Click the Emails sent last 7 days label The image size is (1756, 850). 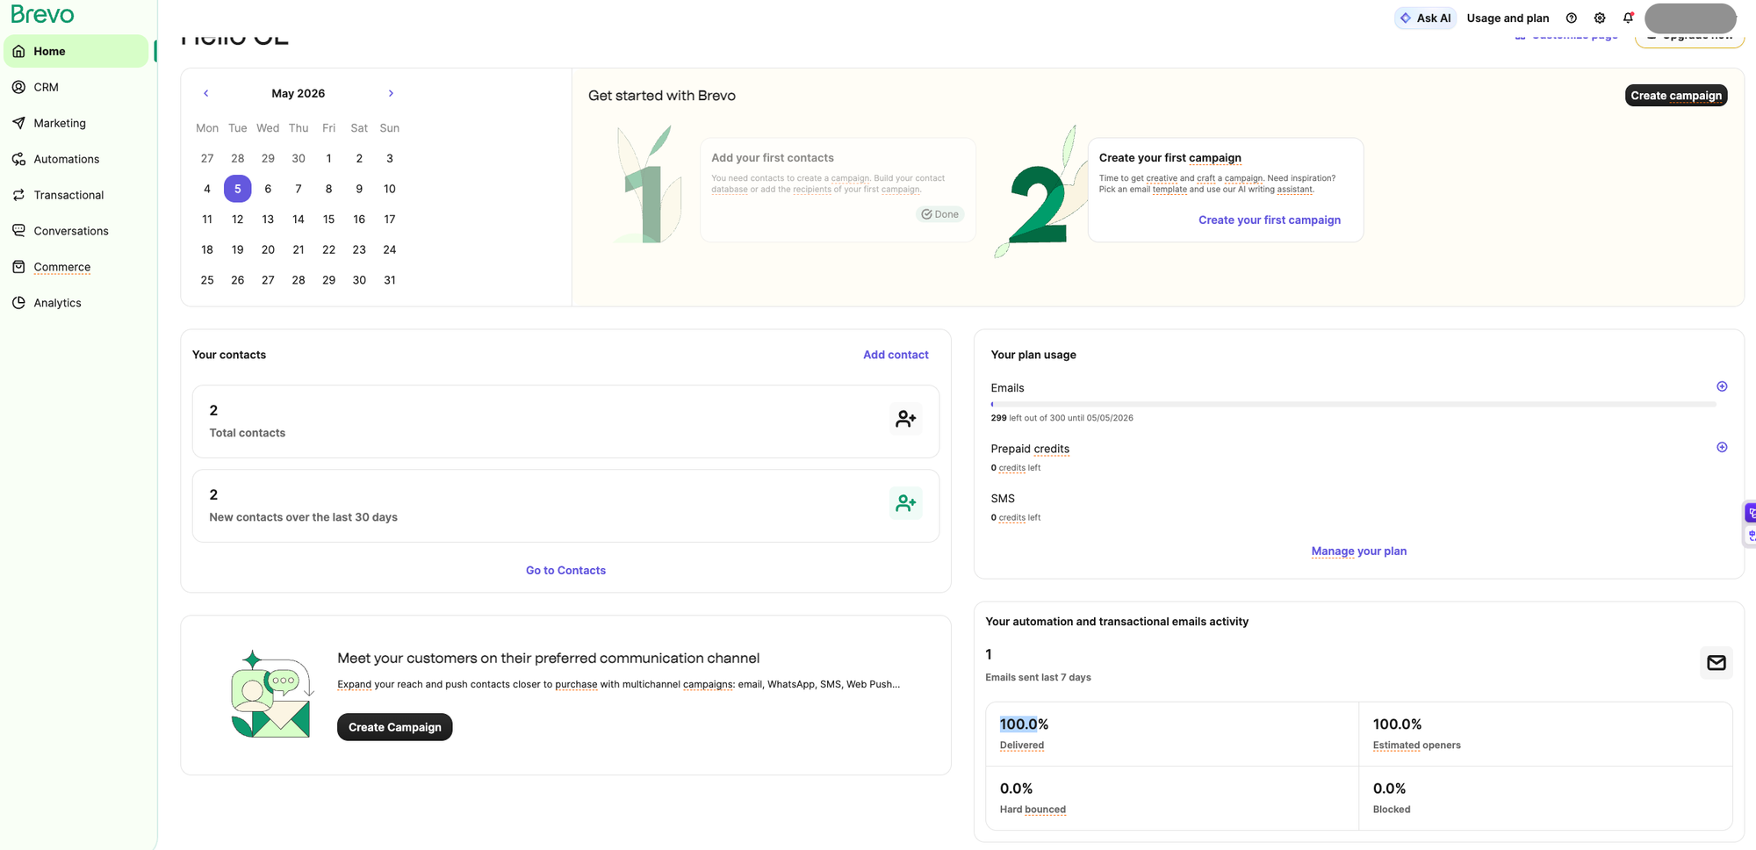coord(1038,677)
